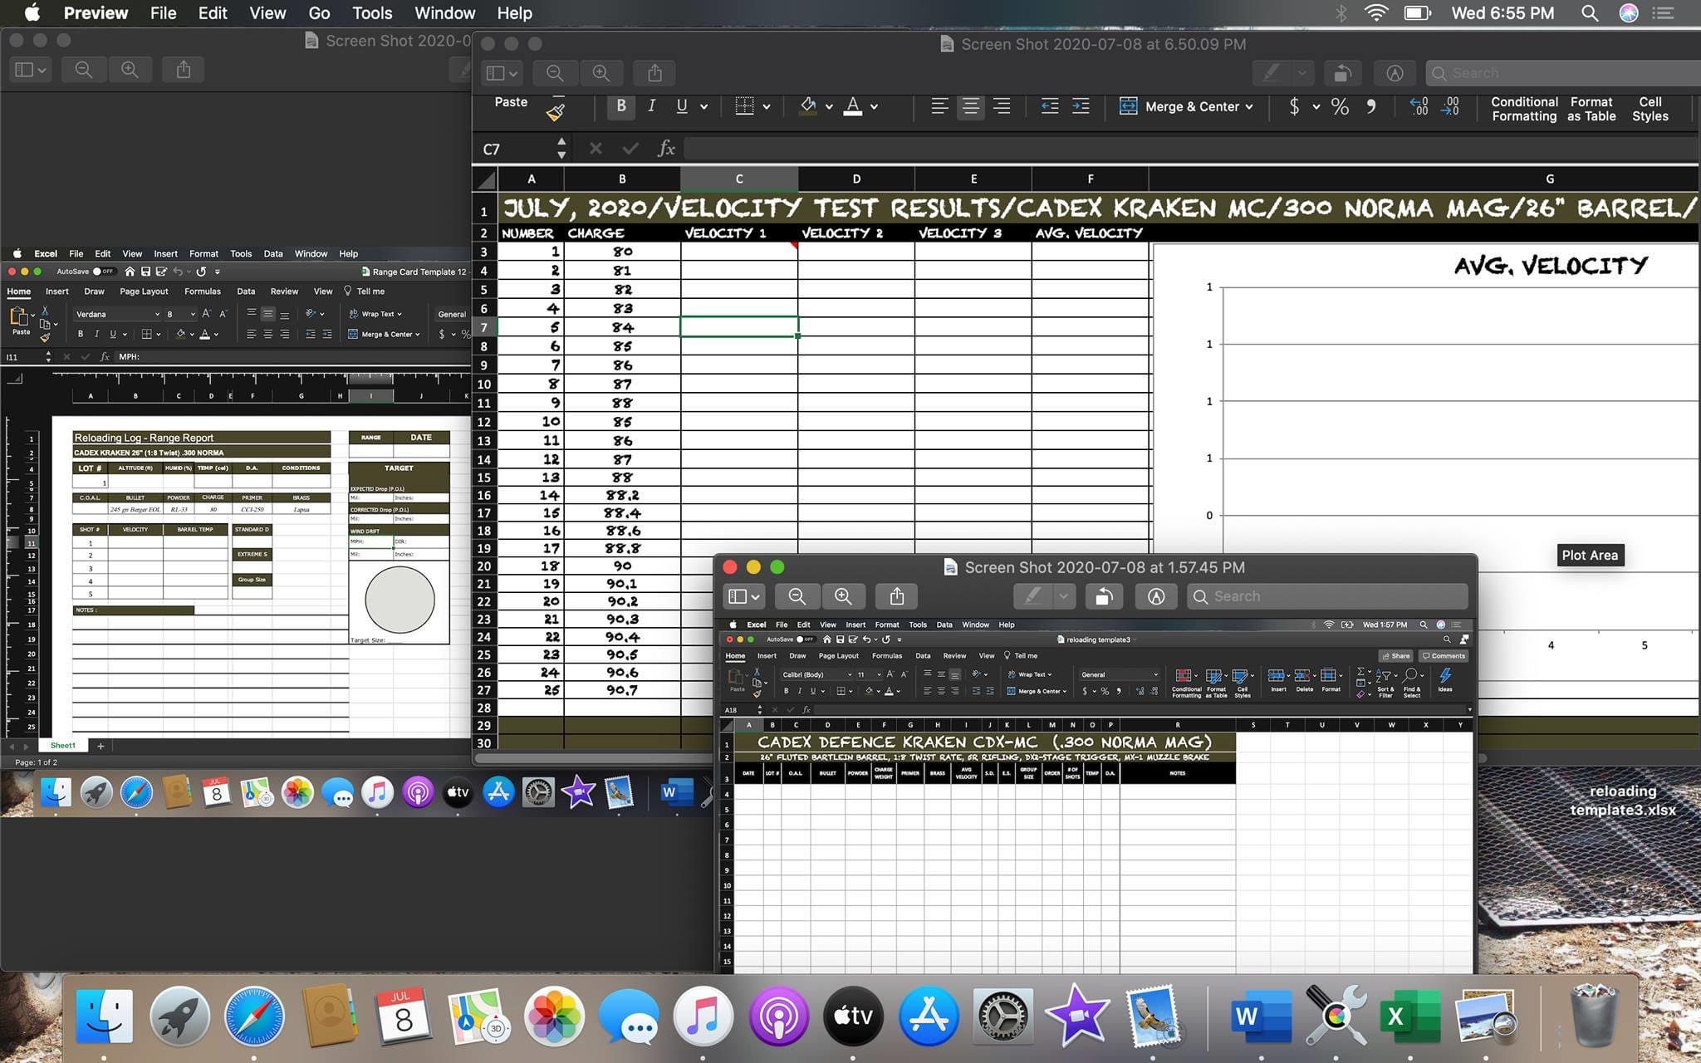Click Share icon in the 6.50.09 PM window
Image resolution: width=1701 pixels, height=1063 pixels.
[654, 73]
